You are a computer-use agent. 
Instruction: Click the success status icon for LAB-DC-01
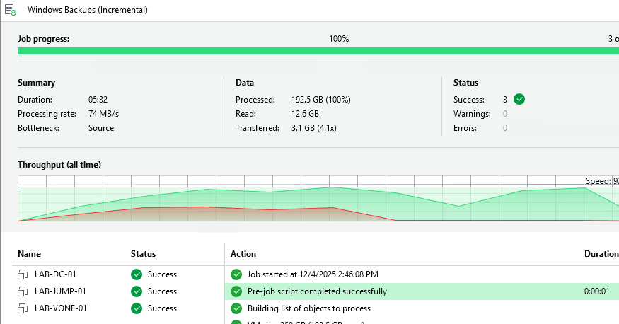137,274
